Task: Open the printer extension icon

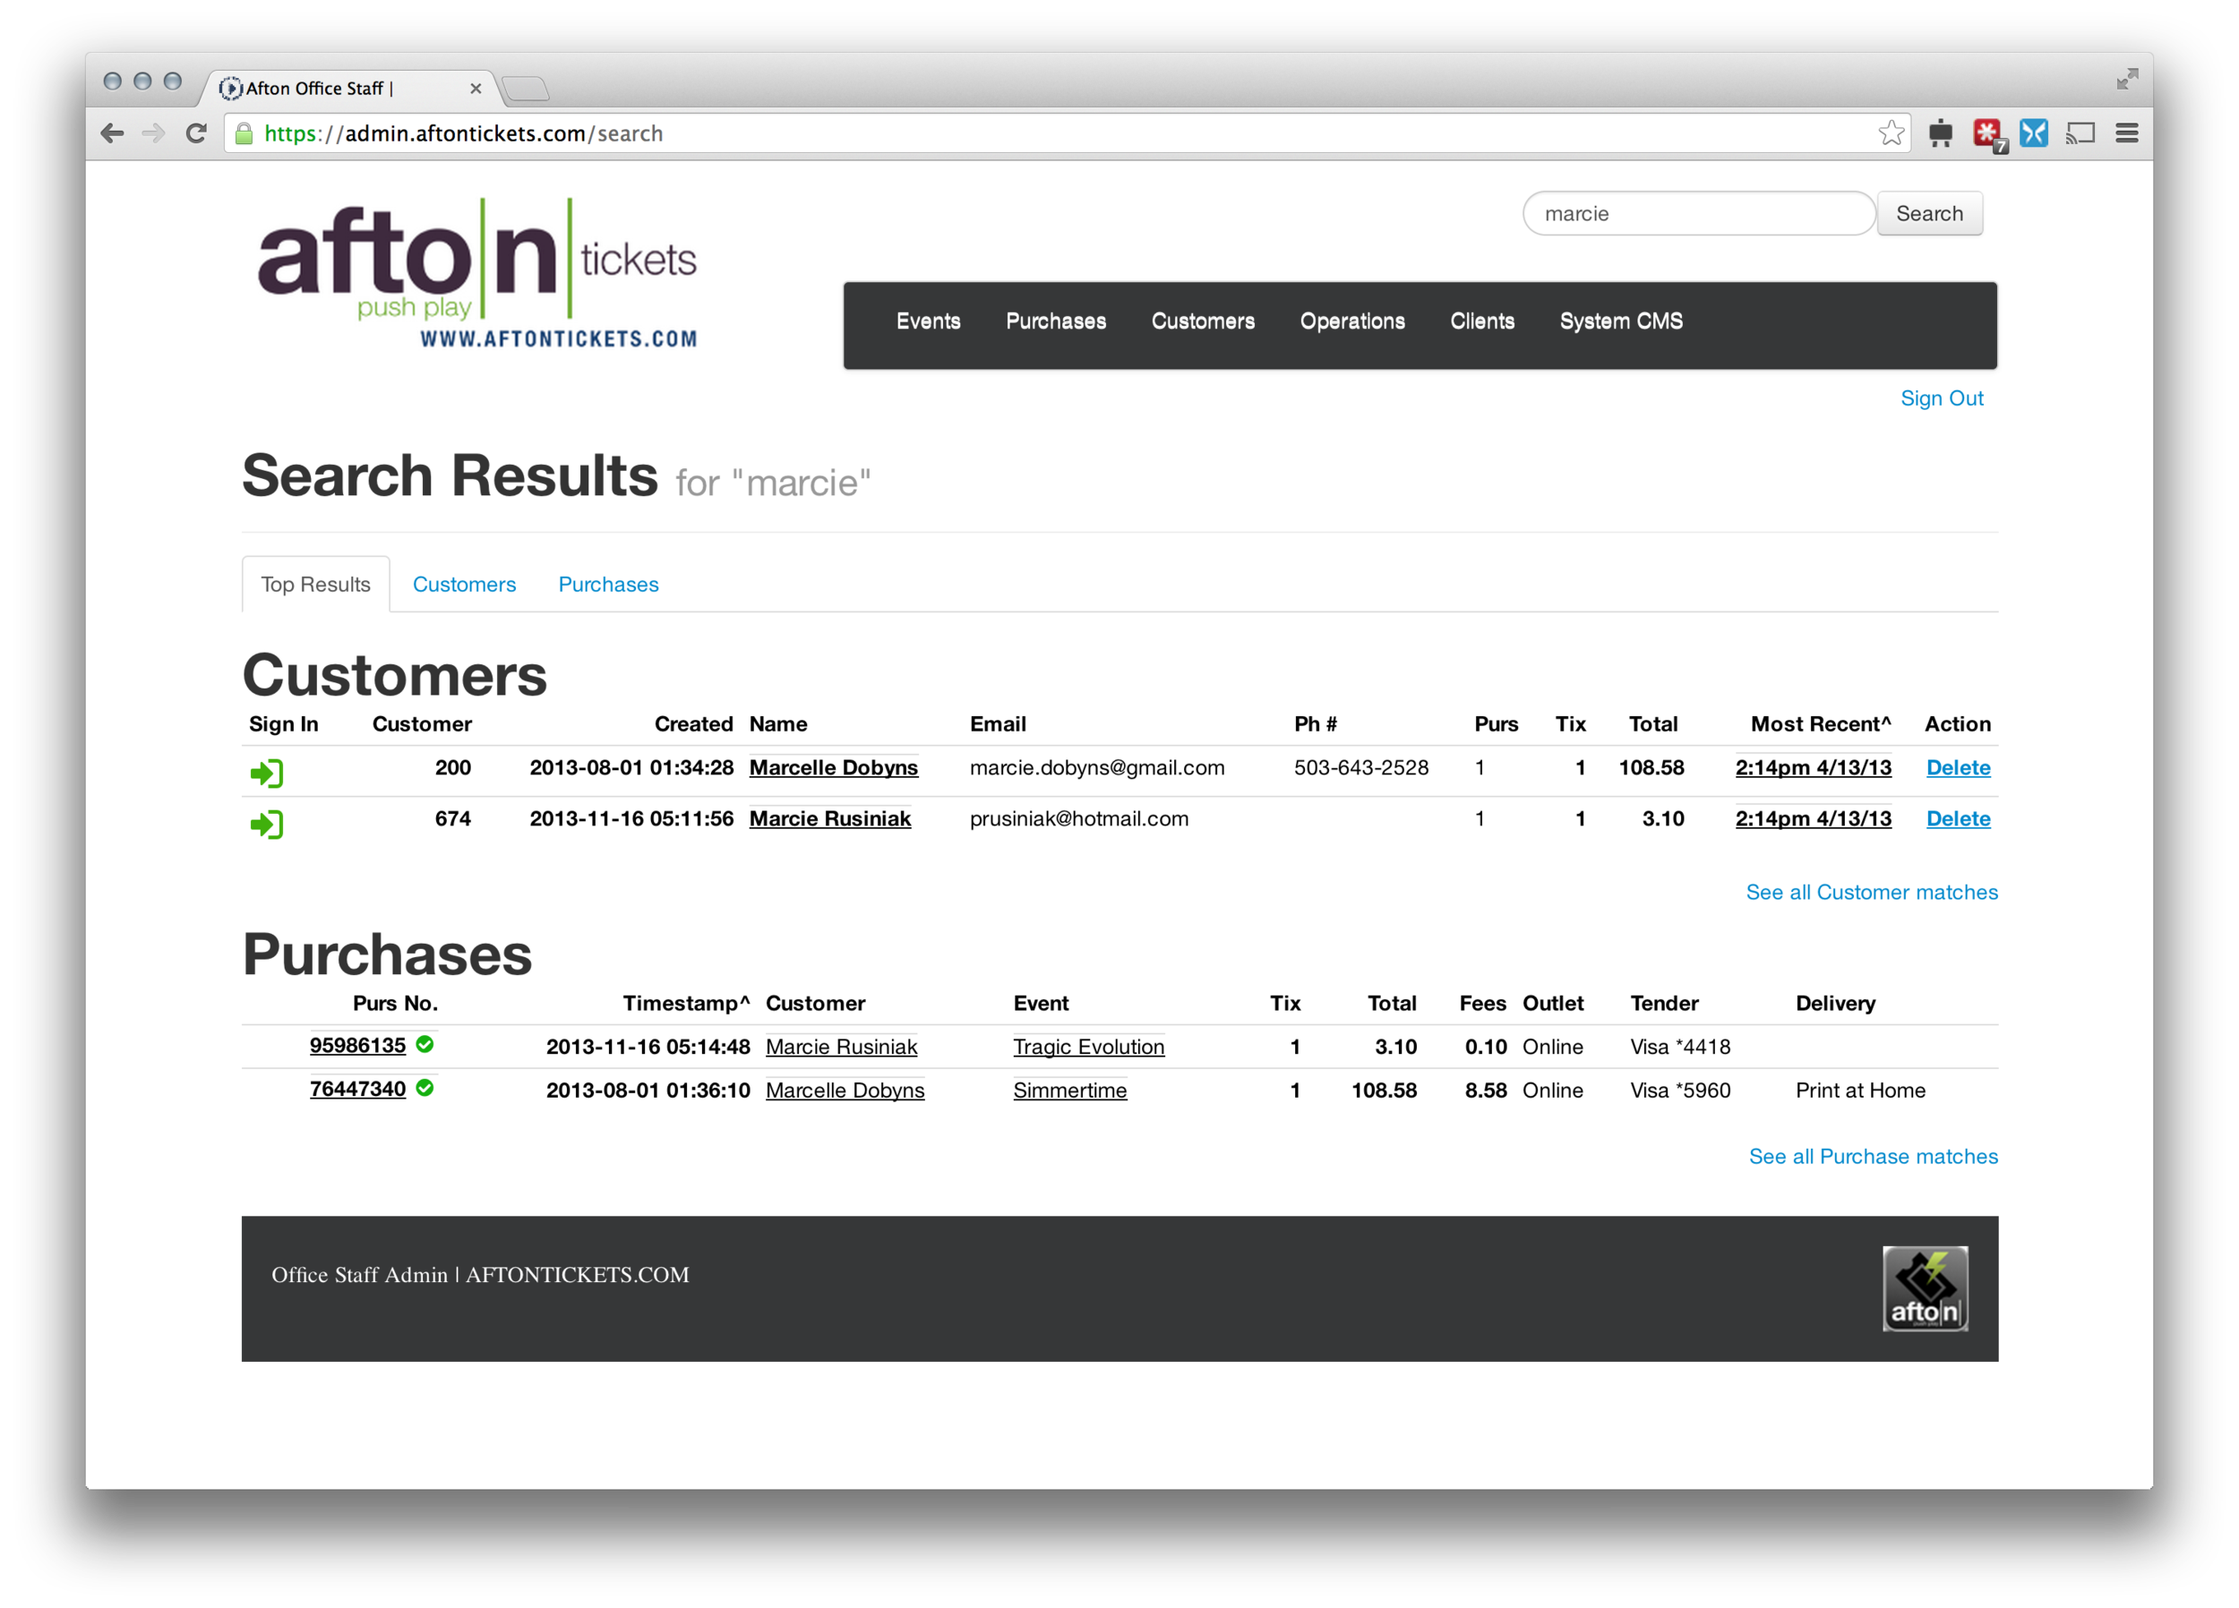Action: 1940,133
